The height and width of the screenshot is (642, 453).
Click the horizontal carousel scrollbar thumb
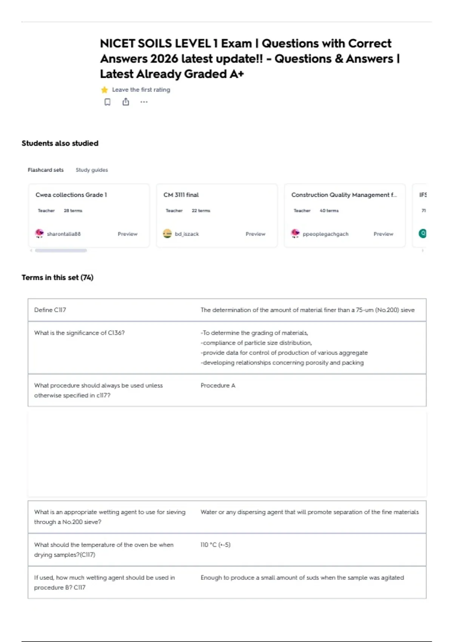(61, 250)
